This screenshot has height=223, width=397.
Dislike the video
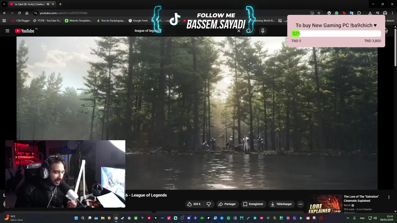pyautogui.click(x=209, y=204)
